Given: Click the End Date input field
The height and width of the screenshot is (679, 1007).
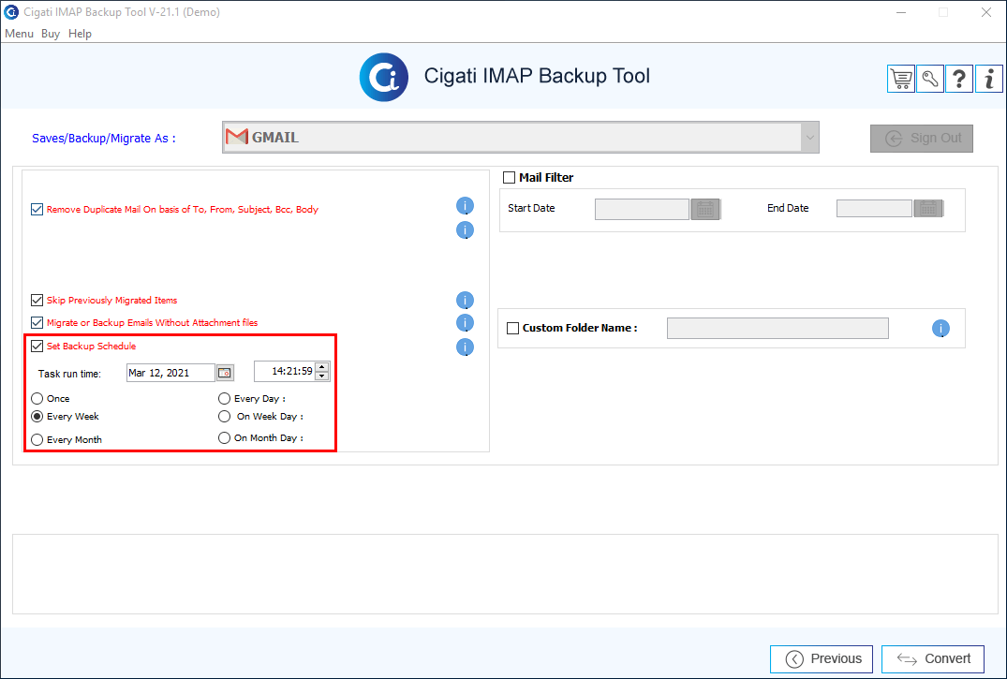Looking at the screenshot, I should point(874,208).
